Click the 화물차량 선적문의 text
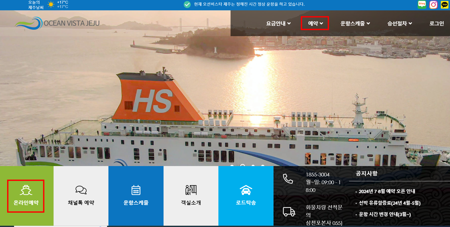This screenshot has height=227, width=450. [x=324, y=211]
